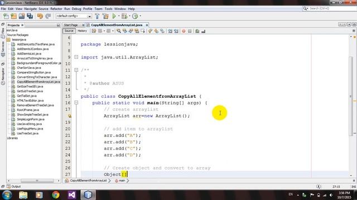Click the Uncomment icon in editor toolbar

click(203, 31)
